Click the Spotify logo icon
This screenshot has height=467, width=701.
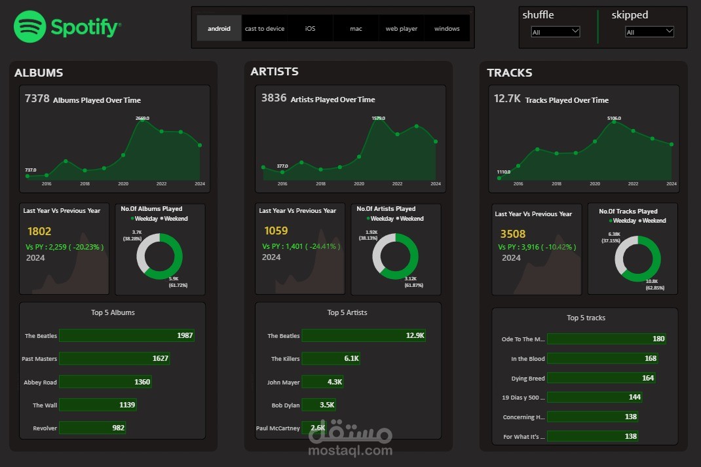click(x=30, y=27)
